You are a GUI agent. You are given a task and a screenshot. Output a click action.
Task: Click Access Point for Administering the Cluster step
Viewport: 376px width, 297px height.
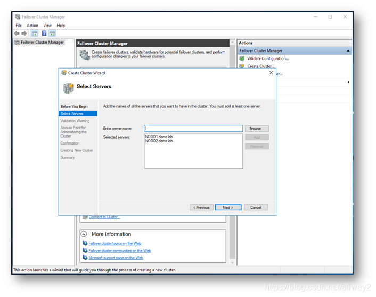pos(73,132)
